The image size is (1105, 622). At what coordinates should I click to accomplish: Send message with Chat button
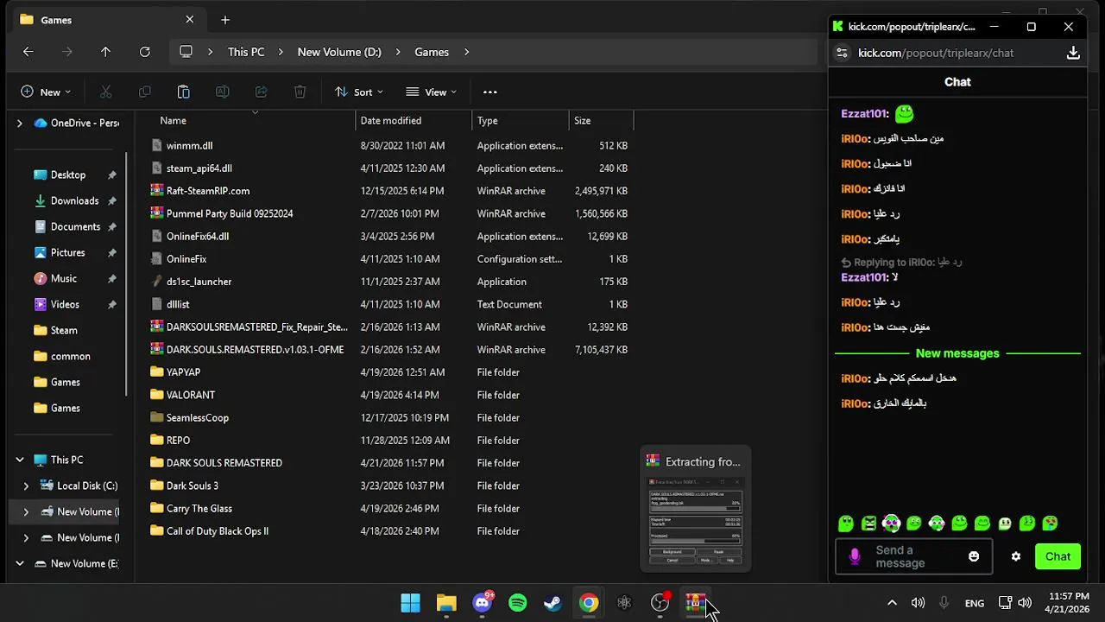[1058, 556]
